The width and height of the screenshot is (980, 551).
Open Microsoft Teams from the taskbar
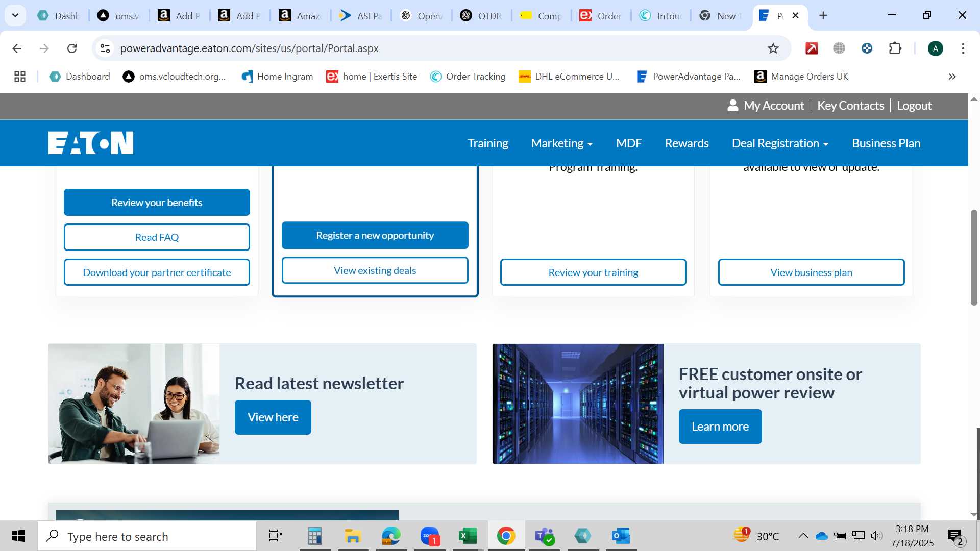coord(545,536)
